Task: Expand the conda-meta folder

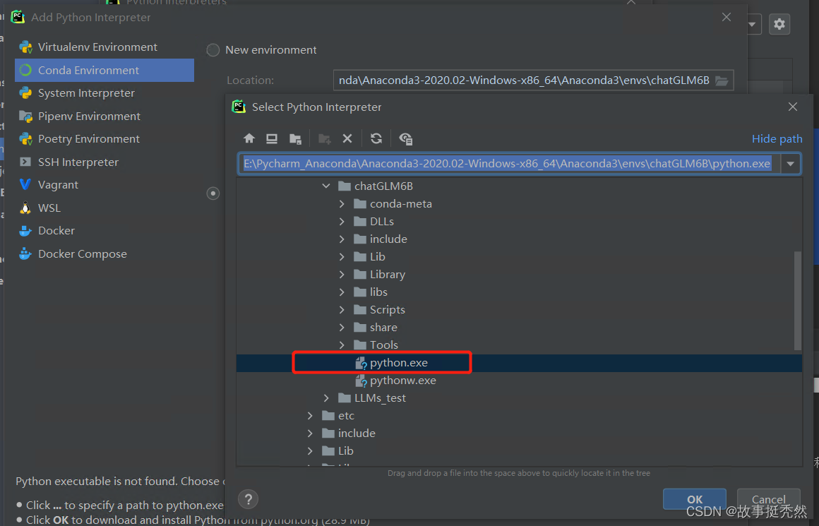Action: pyautogui.click(x=342, y=204)
